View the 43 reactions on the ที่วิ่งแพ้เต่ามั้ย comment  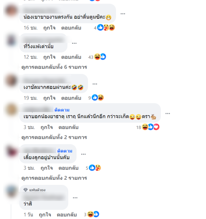pyautogui.click(x=97, y=57)
